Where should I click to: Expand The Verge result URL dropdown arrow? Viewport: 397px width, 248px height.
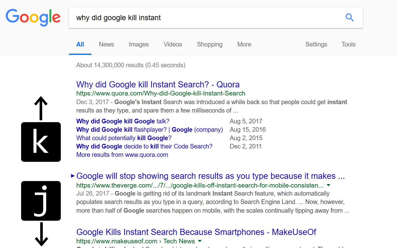(x=328, y=185)
